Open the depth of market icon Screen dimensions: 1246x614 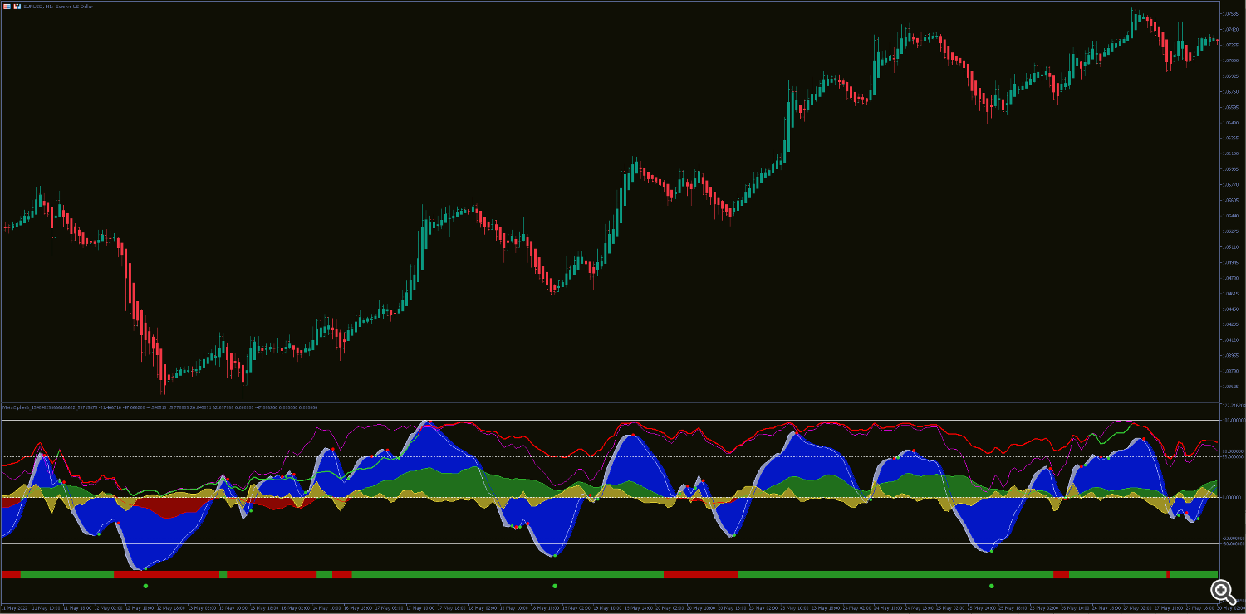(x=17, y=7)
